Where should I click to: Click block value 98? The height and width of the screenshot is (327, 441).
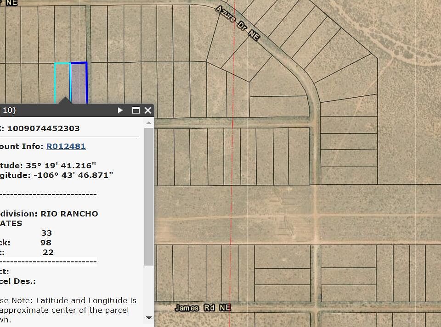tap(46, 243)
